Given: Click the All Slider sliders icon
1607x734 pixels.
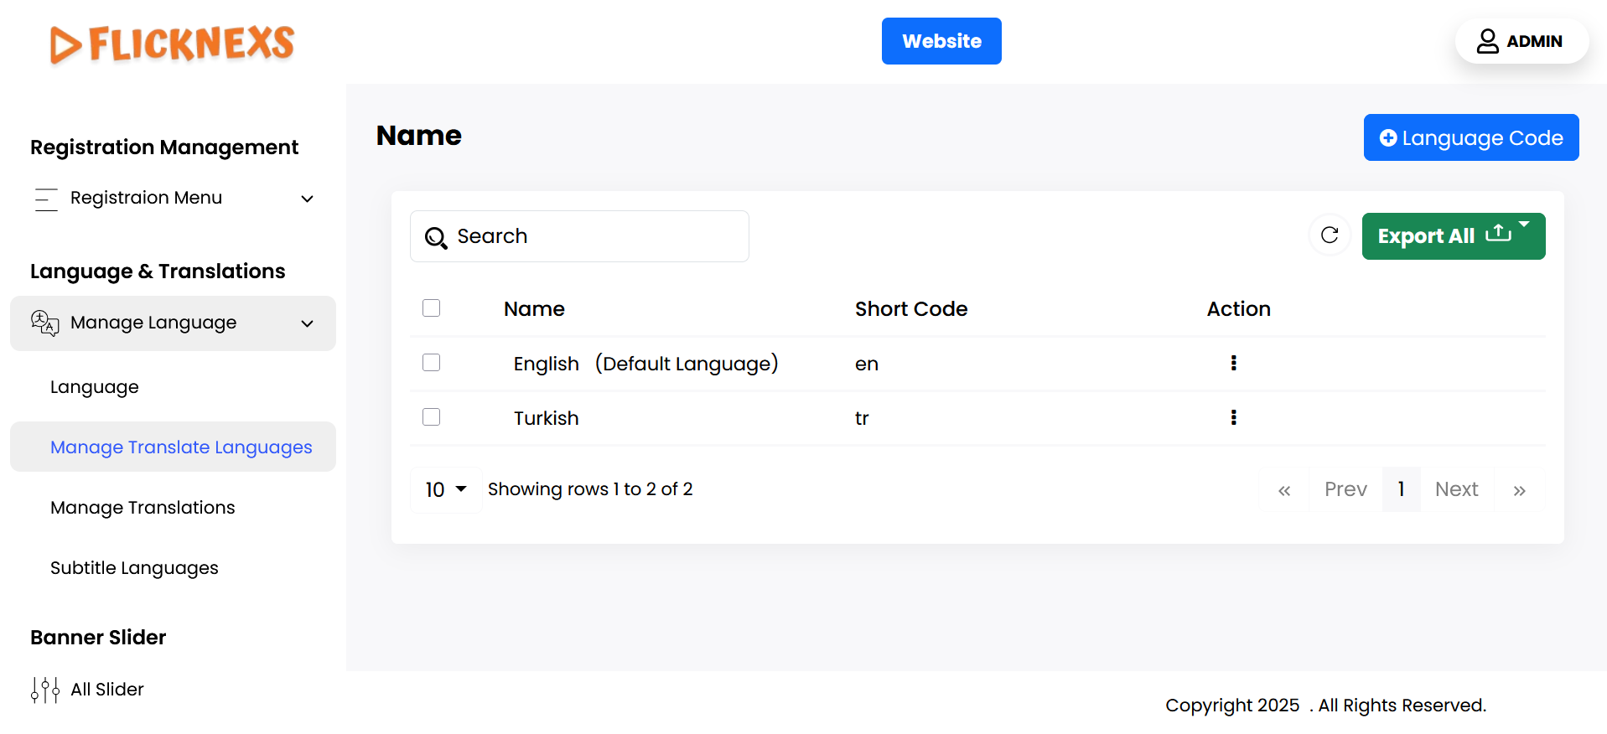Looking at the screenshot, I should coord(45,690).
